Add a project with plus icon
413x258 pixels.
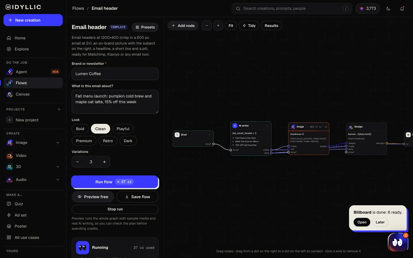pyautogui.click(x=59, y=109)
